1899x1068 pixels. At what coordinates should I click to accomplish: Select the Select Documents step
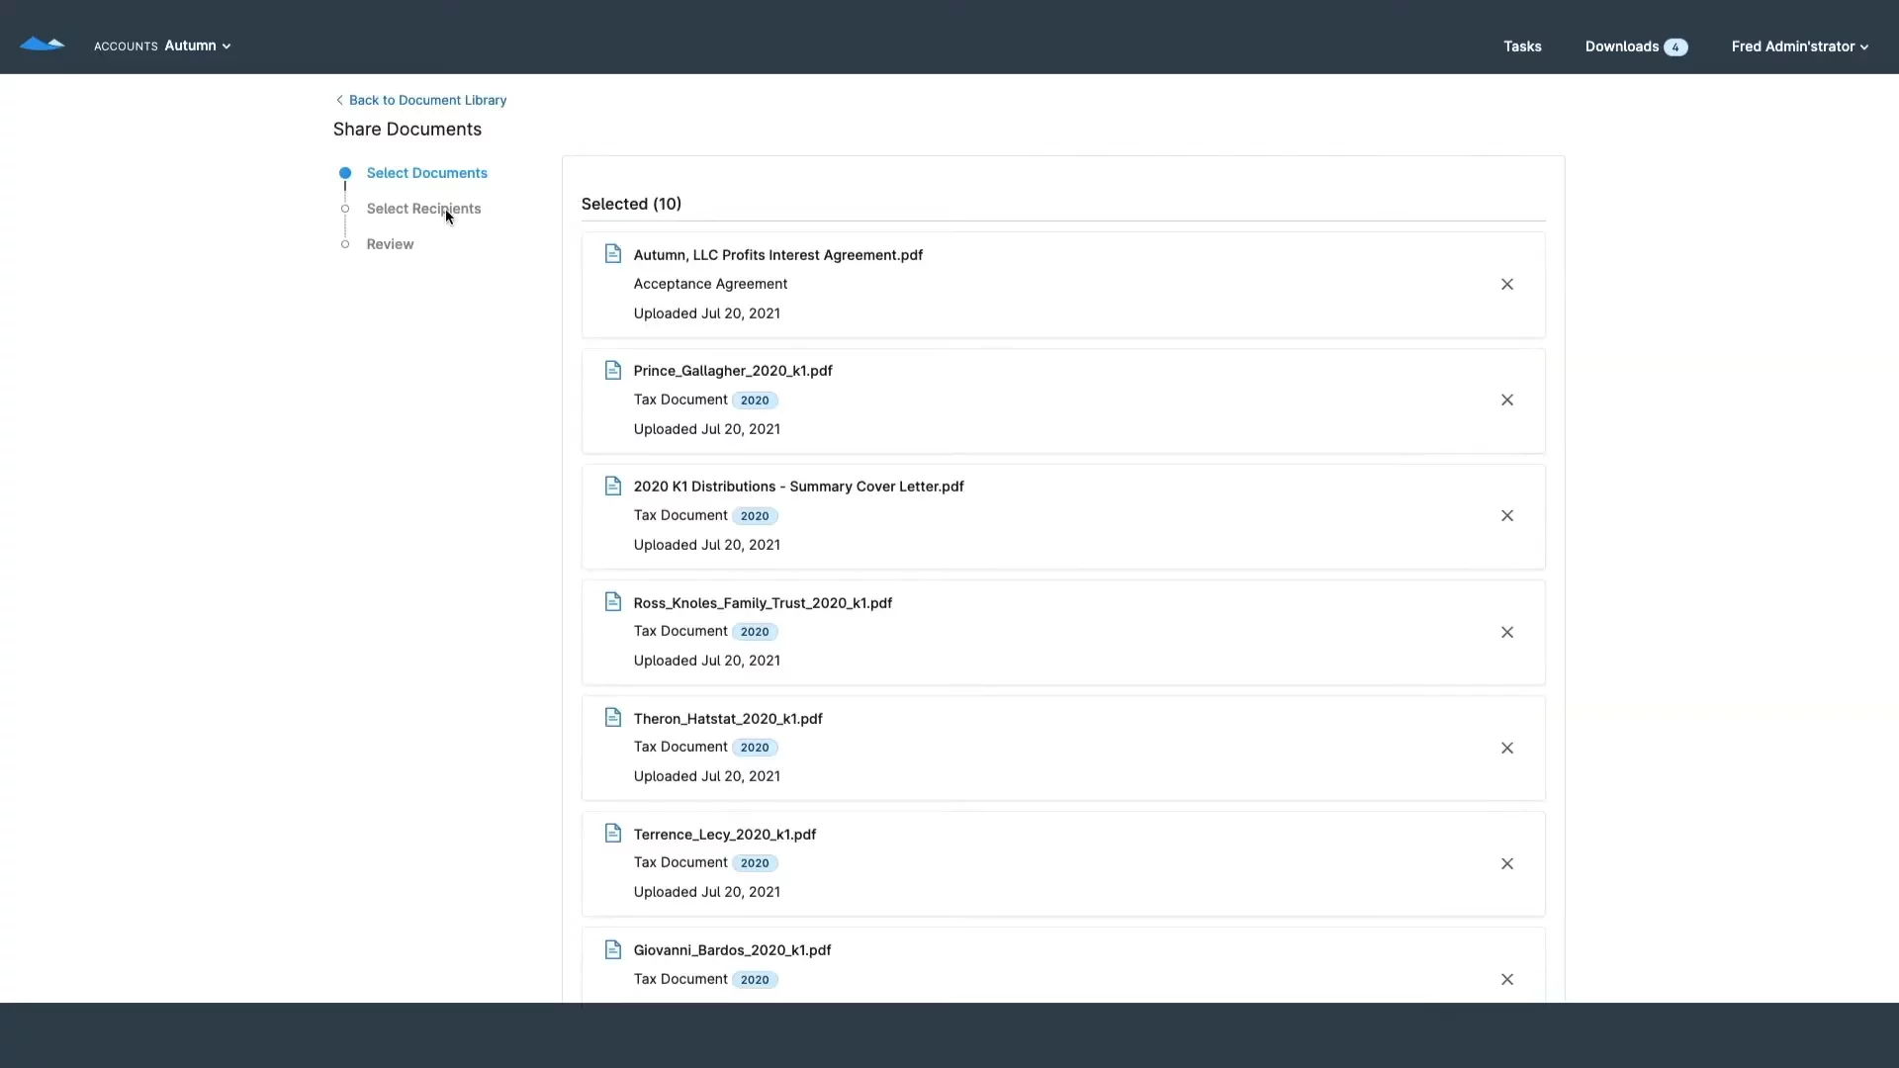pos(426,173)
